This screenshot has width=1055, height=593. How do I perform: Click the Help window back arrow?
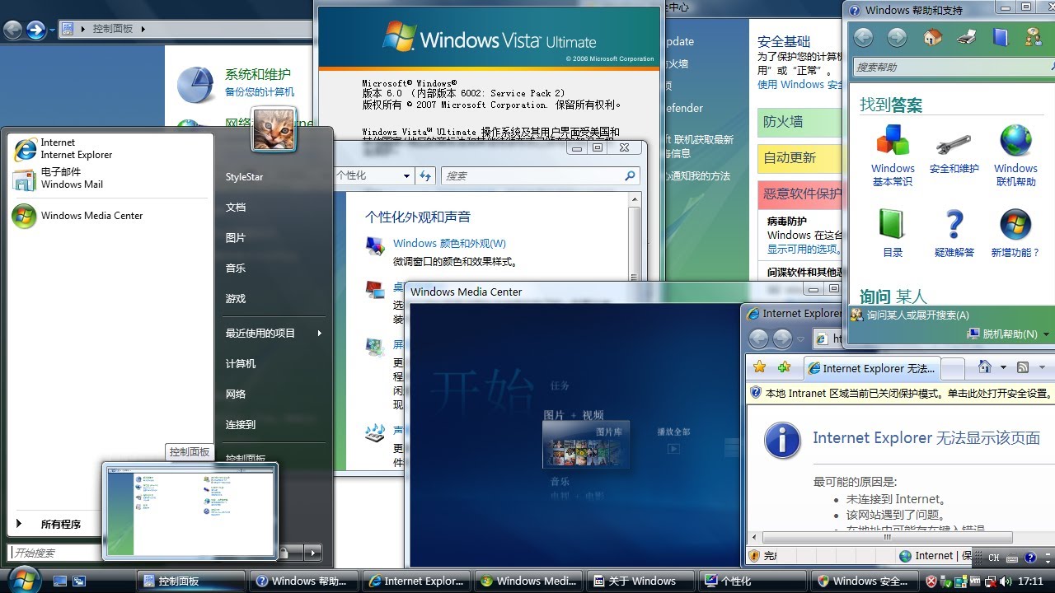pos(863,37)
